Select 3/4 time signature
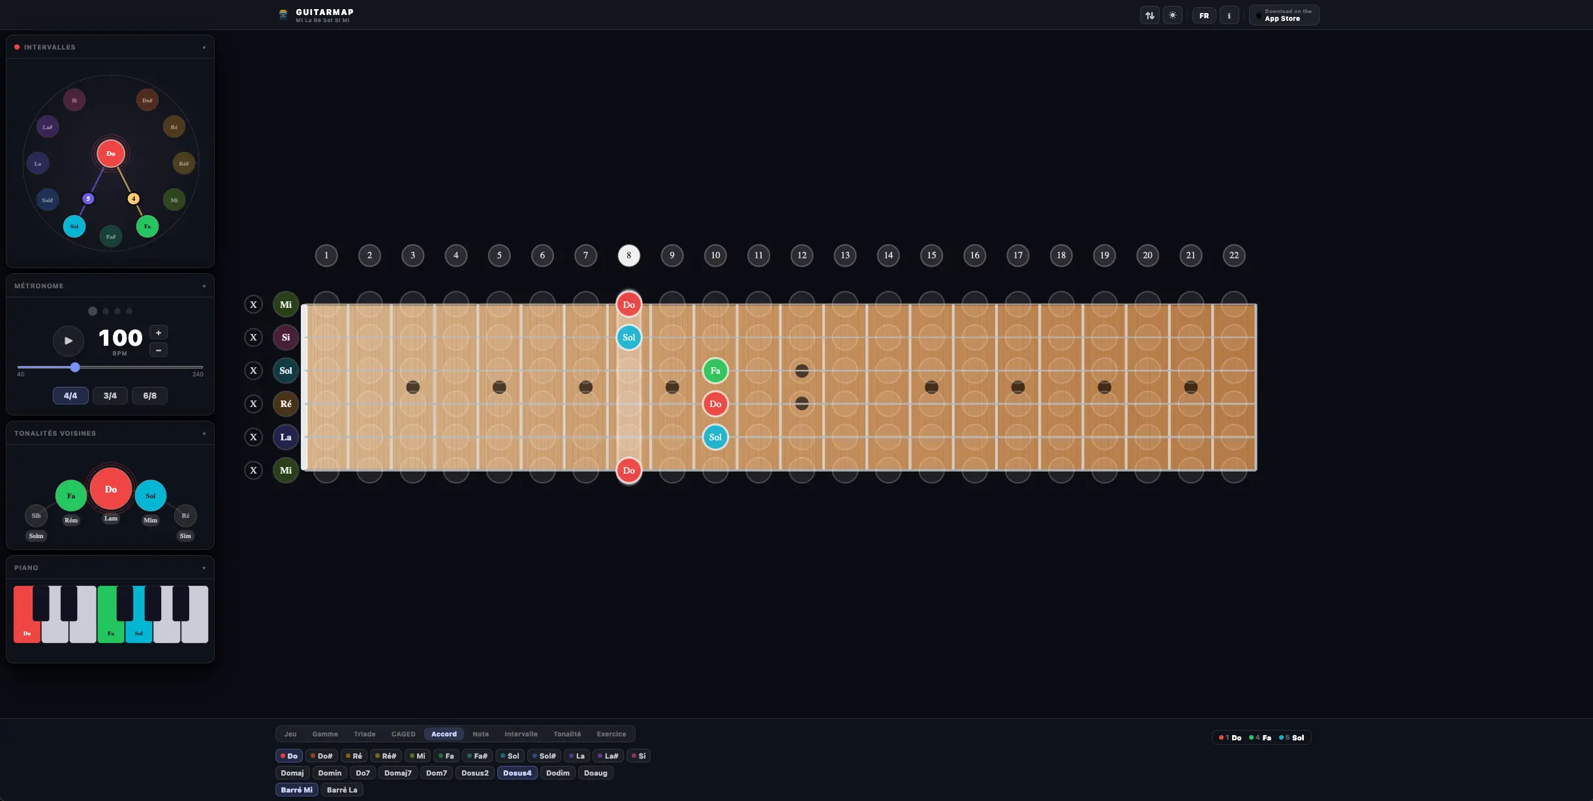The image size is (1593, 801). 110,395
